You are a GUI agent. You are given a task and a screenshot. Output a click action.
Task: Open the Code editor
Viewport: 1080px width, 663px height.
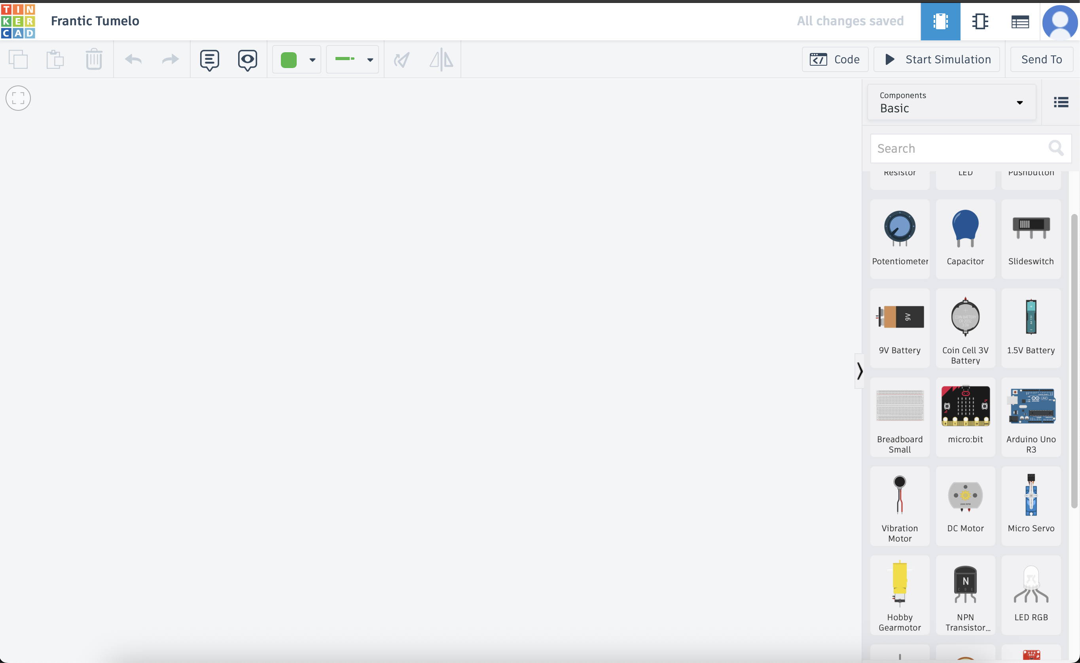[x=834, y=59]
